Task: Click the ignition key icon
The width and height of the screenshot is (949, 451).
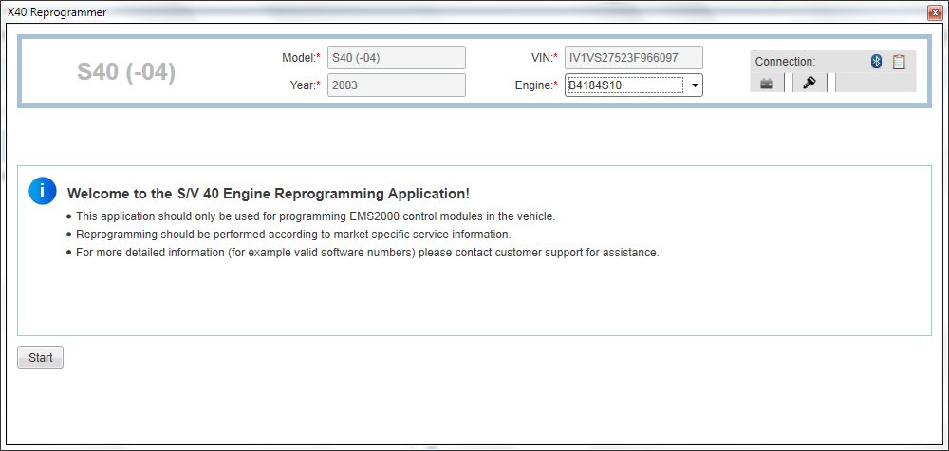Action: pos(809,84)
